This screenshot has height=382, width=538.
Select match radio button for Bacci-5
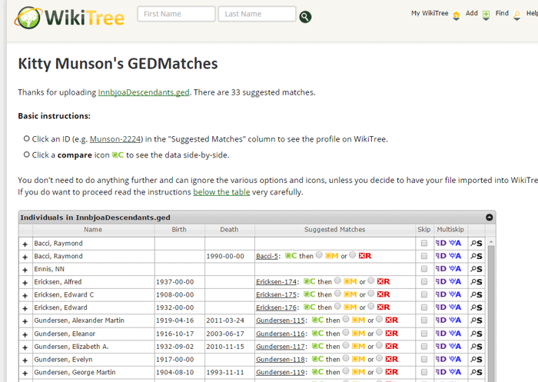[319, 255]
